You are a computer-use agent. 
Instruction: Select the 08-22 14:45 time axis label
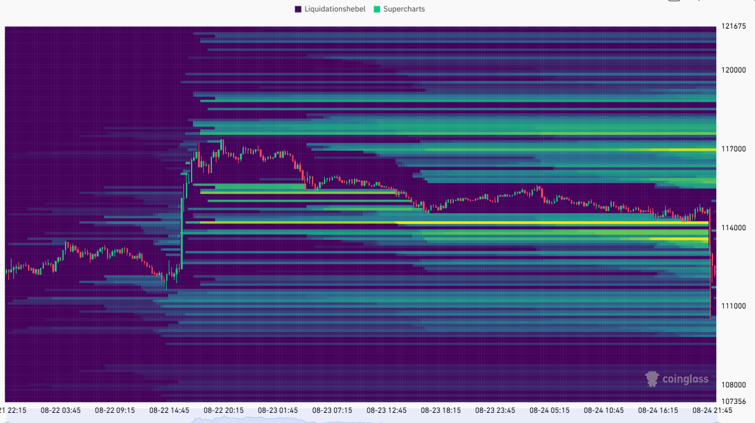[169, 411]
